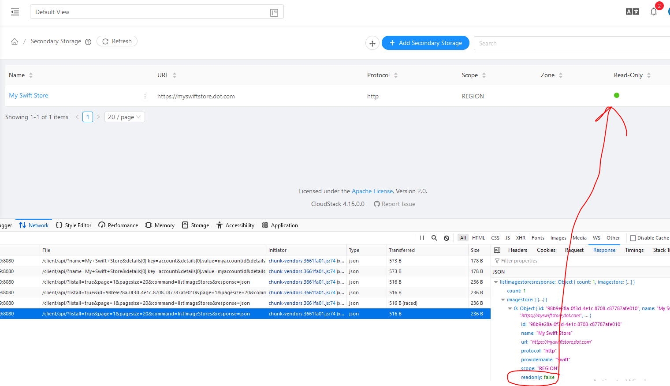Click the File column header
The image size is (670, 386).
tap(153, 250)
